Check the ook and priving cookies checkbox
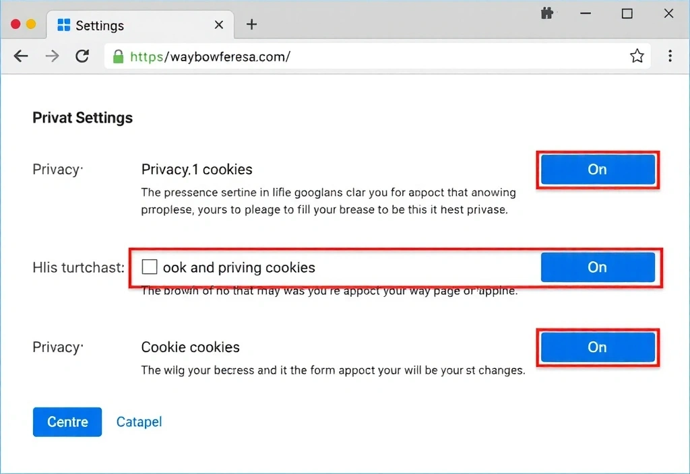 pyautogui.click(x=149, y=267)
